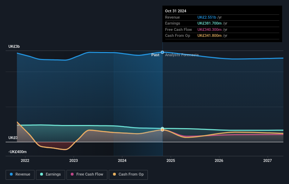Image resolution: width=289 pixels, height=184 pixels.
Task: Toggle the Free Cash Flow legend series
Action: [x=87, y=175]
